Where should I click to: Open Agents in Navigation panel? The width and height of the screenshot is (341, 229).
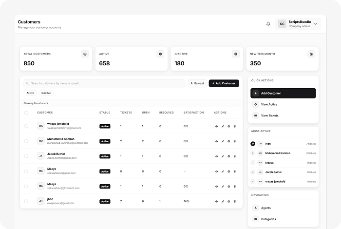pos(265,208)
